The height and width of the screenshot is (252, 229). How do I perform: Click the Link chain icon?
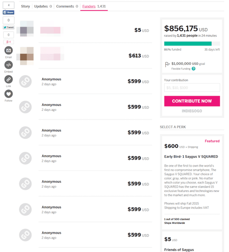[8, 79]
